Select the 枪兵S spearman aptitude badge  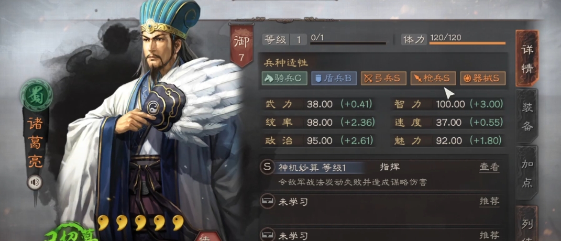[433, 78]
